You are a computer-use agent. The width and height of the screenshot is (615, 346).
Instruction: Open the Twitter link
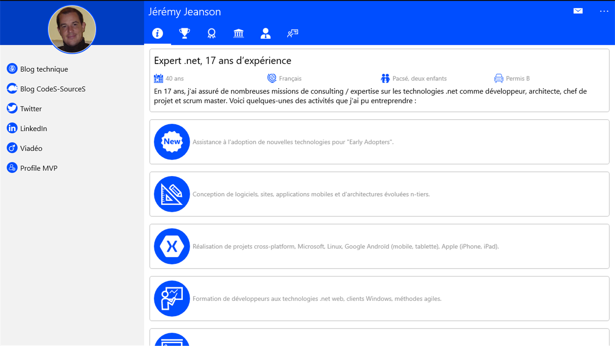pos(31,108)
